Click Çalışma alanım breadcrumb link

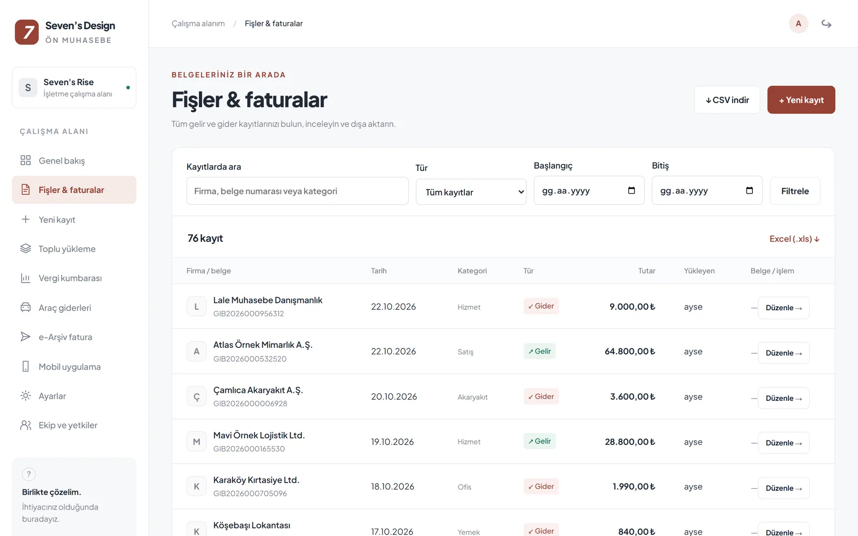point(198,24)
